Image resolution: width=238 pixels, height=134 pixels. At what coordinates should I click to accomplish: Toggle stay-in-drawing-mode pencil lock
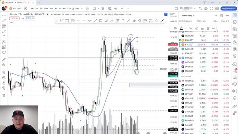pos(4,77)
